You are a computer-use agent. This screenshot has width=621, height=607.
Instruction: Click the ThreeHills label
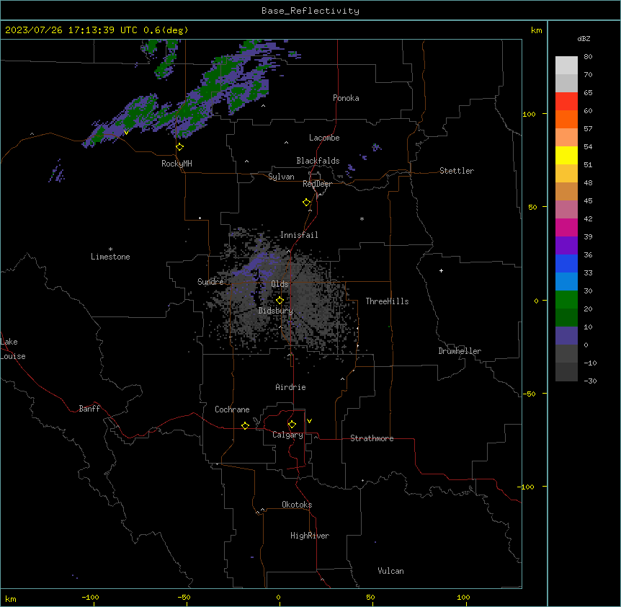pos(387,301)
